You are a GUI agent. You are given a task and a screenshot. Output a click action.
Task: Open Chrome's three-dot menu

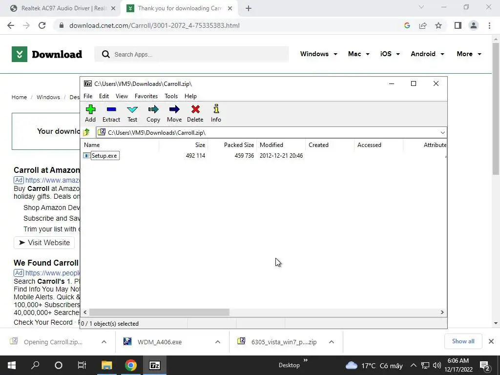coord(489,25)
